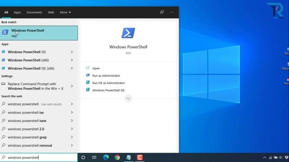Launch Google Chrome from the taskbar
The width and height of the screenshot is (289, 162).
[x=117, y=157]
